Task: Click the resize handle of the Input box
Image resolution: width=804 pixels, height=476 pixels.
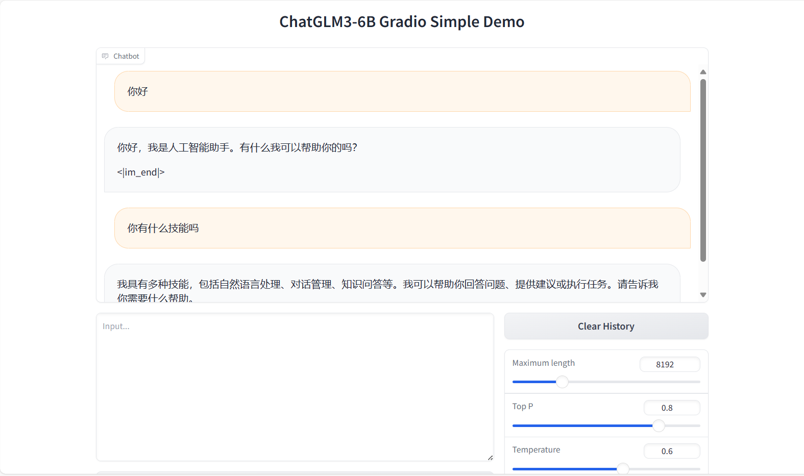Action: pos(490,458)
